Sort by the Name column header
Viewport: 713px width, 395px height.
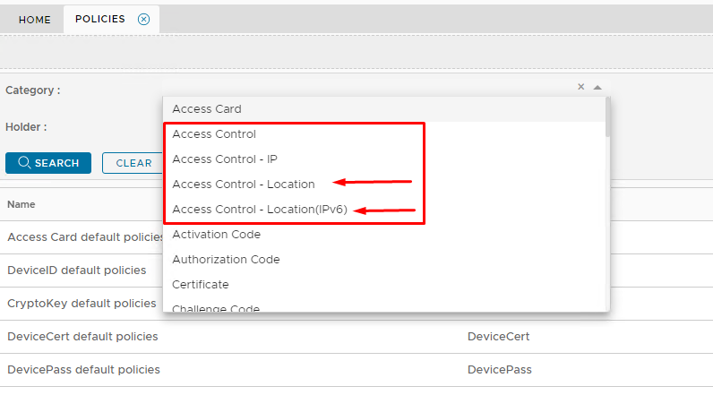[21, 204]
